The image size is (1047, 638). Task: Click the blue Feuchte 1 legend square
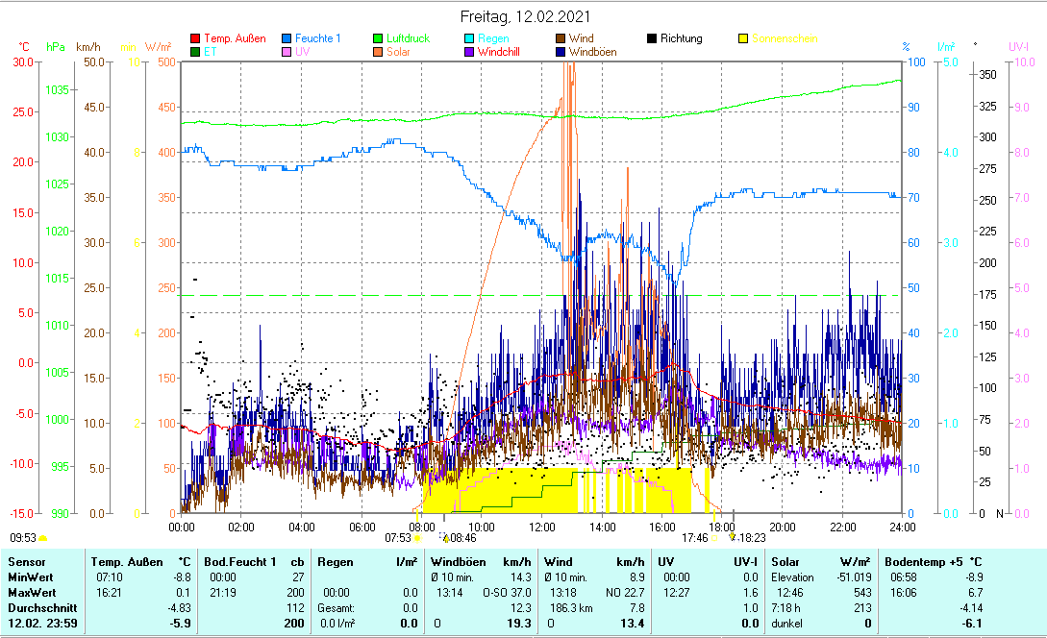click(287, 38)
